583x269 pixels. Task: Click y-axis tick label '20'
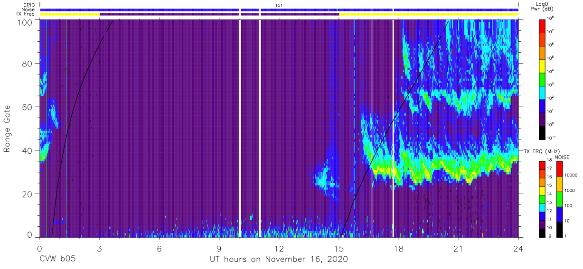point(28,194)
